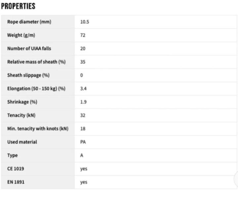The height and width of the screenshot is (211, 238).
Task: Click the Tenacity (kN) label
Action: [x=21, y=115]
